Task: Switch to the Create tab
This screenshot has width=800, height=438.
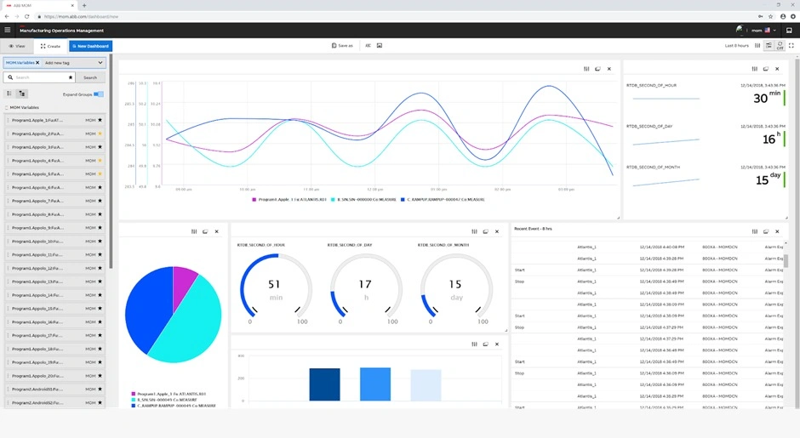Action: pos(50,46)
